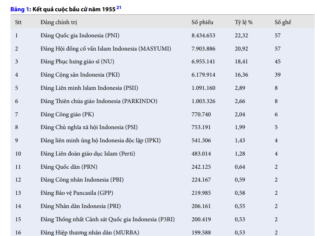Click the vote count 6.179.914

[x=203, y=75]
